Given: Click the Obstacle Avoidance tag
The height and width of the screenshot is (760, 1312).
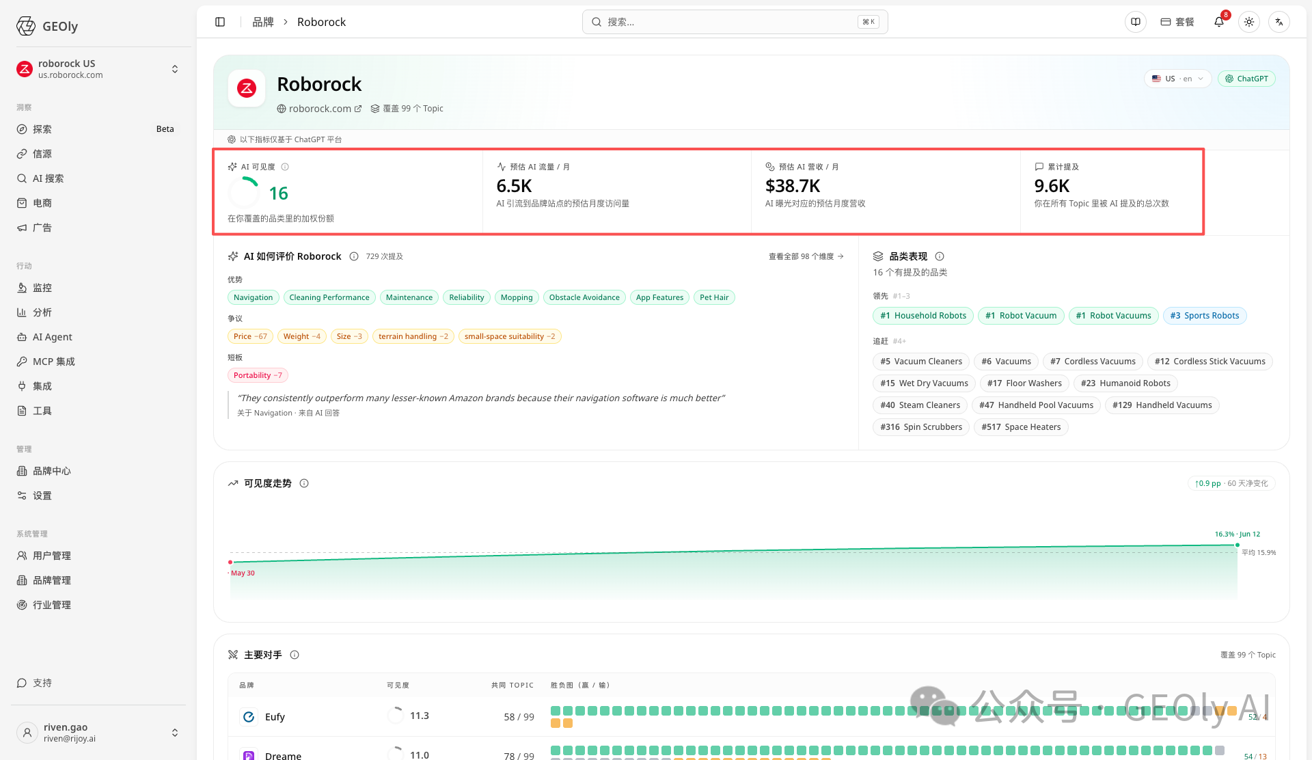Looking at the screenshot, I should pyautogui.click(x=584, y=297).
